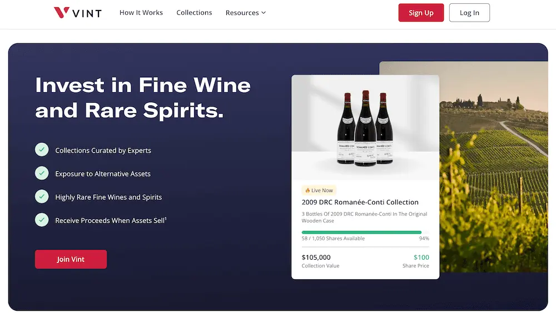Click the fire icon in Live Now badge
556x313 pixels.
tap(307, 190)
